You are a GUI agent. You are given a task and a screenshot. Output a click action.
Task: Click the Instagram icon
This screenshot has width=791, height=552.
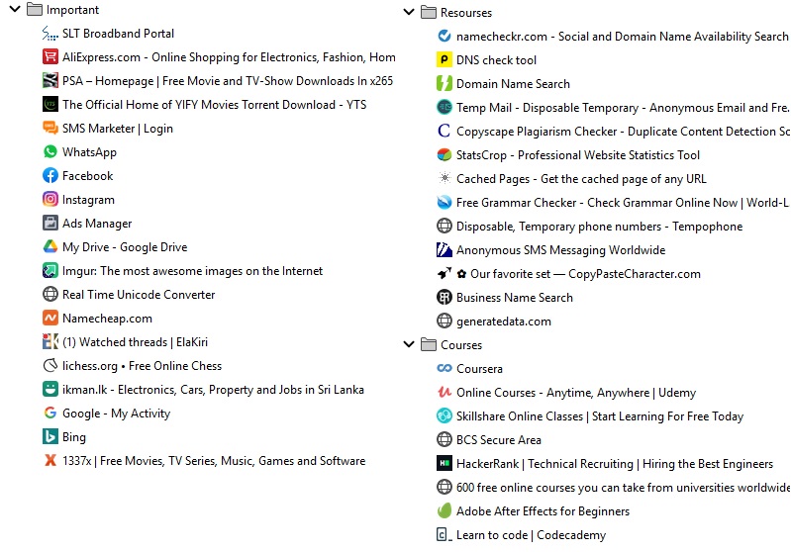49,199
